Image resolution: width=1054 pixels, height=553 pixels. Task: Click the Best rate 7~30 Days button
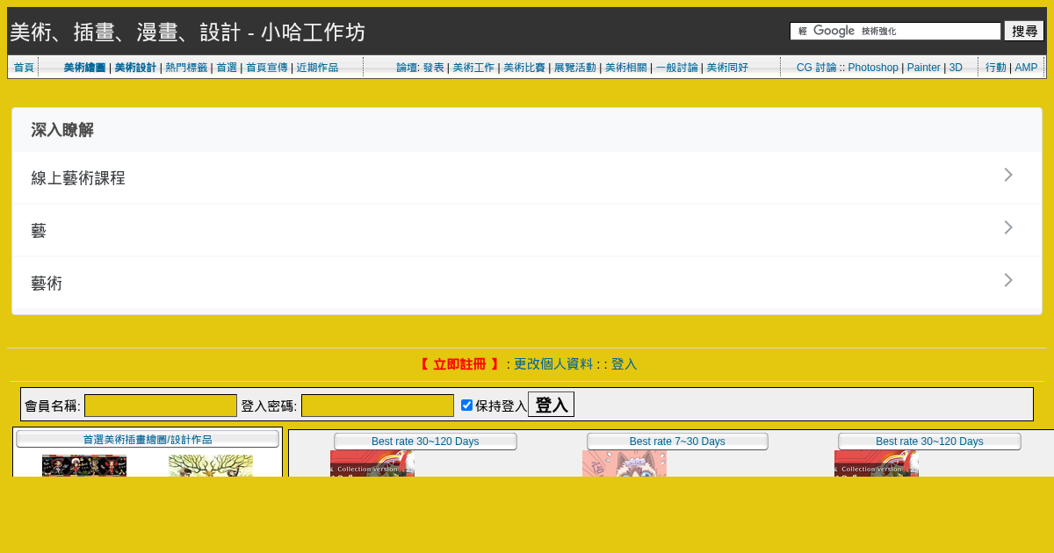pos(677,442)
